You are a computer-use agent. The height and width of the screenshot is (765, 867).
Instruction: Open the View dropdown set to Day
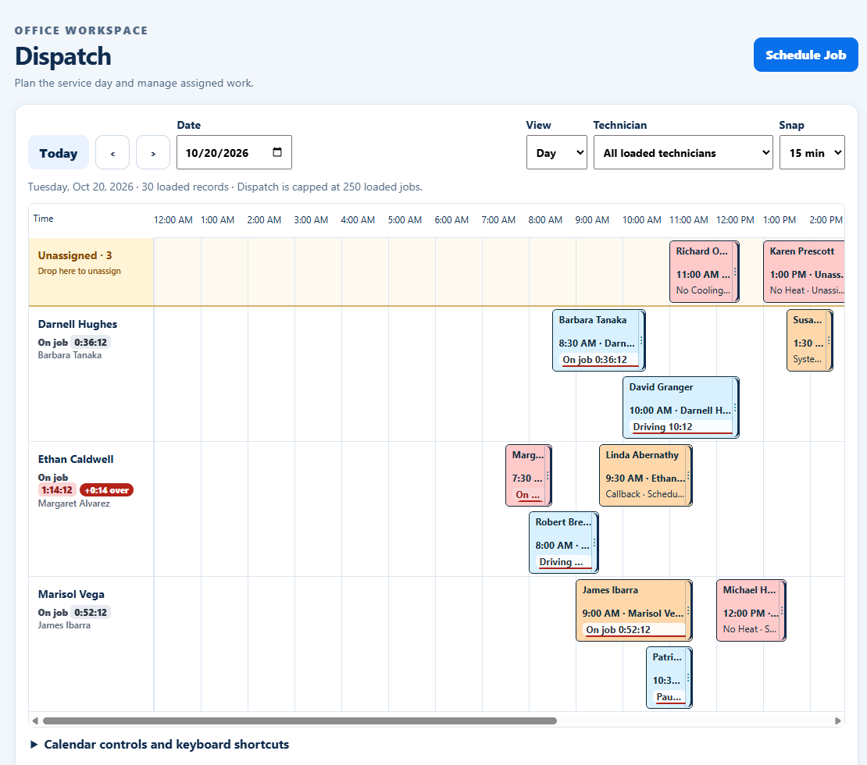coord(556,152)
